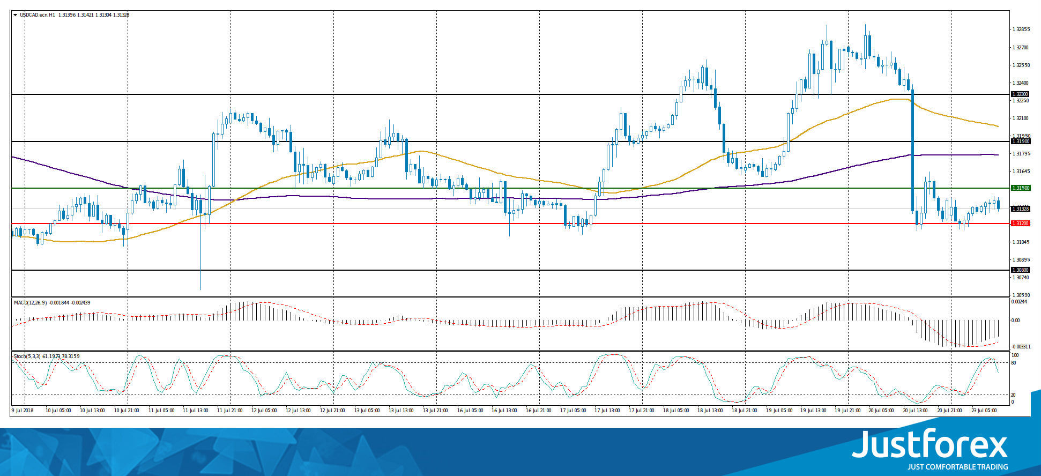
Task: Click the 11 Jul 13:00 time label
Action: pyautogui.click(x=196, y=411)
